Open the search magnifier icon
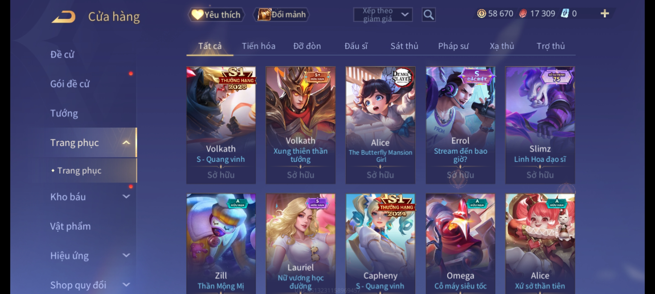Image resolution: width=655 pixels, height=294 pixels. tap(428, 15)
